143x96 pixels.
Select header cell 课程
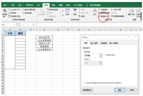[20, 33]
